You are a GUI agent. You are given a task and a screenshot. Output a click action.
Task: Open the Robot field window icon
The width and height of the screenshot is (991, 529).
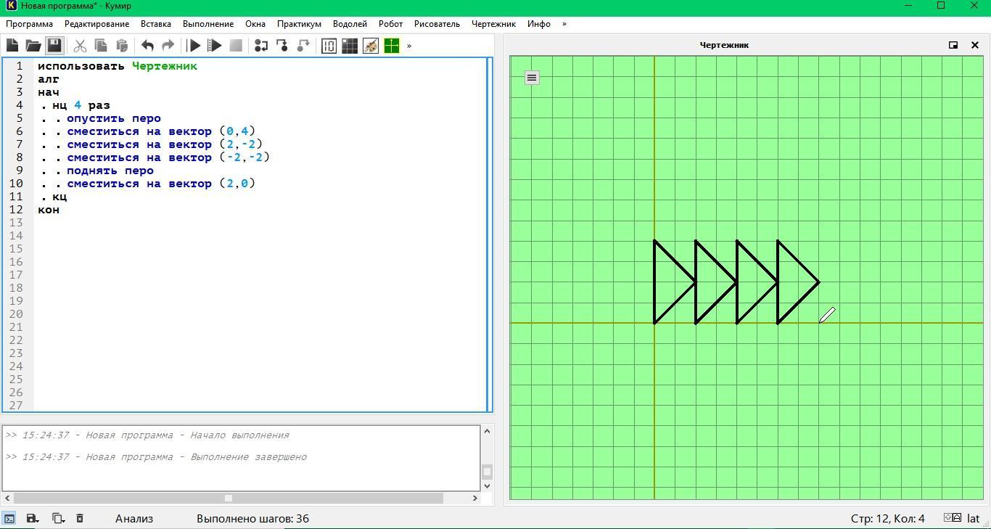pos(350,46)
